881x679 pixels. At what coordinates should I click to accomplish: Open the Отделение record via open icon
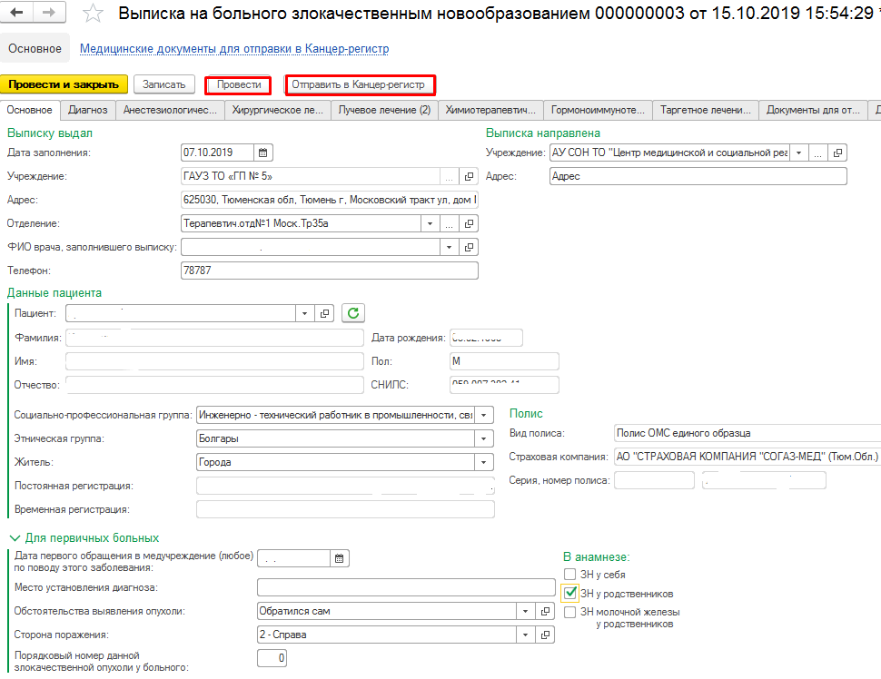(470, 223)
